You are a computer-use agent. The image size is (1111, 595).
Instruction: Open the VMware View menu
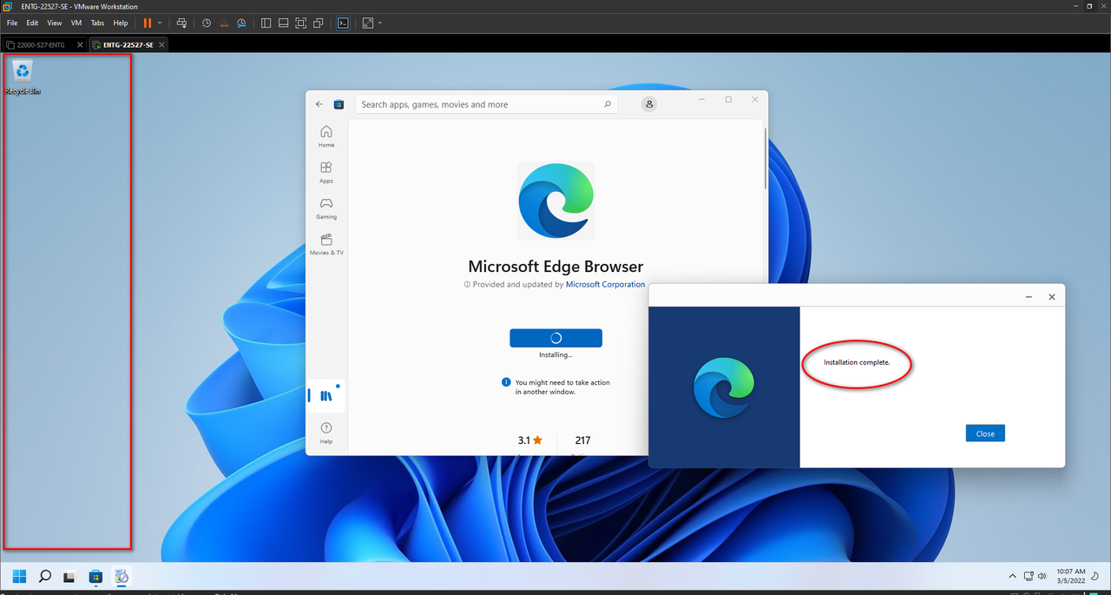click(x=55, y=23)
